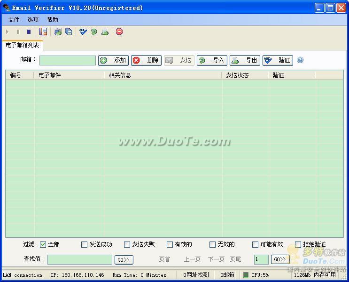Screen dimensions: 349x282
Task: Check the 有效的 filter checkbox
Action: point(170,244)
